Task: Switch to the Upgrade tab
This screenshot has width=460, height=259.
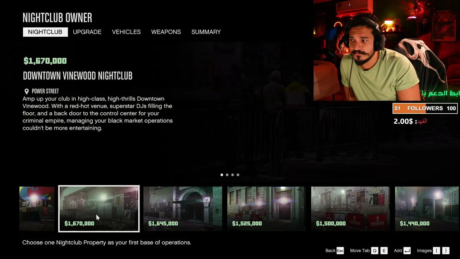Action: pyautogui.click(x=87, y=32)
